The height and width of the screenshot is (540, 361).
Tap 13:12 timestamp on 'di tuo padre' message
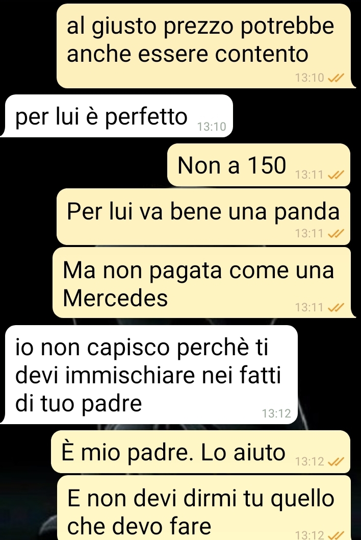coord(276,413)
